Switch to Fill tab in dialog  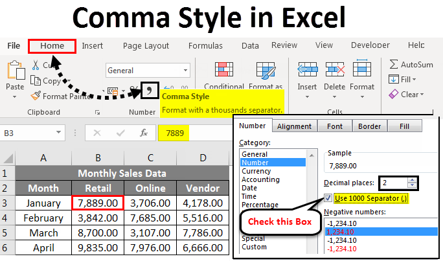pos(404,126)
